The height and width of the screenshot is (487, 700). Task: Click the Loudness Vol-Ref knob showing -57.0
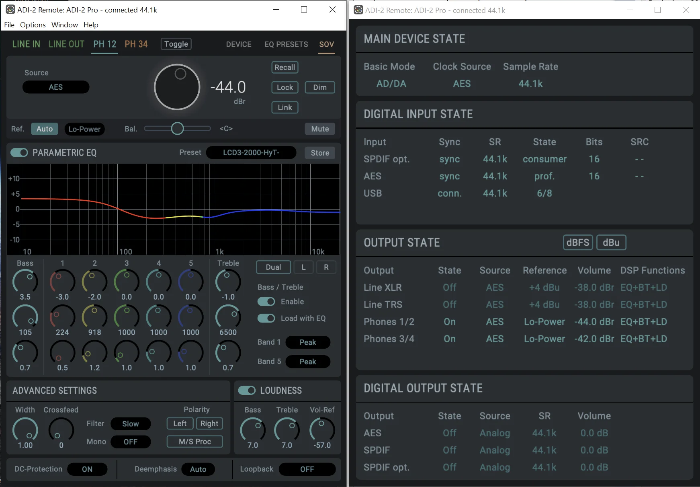tap(322, 429)
